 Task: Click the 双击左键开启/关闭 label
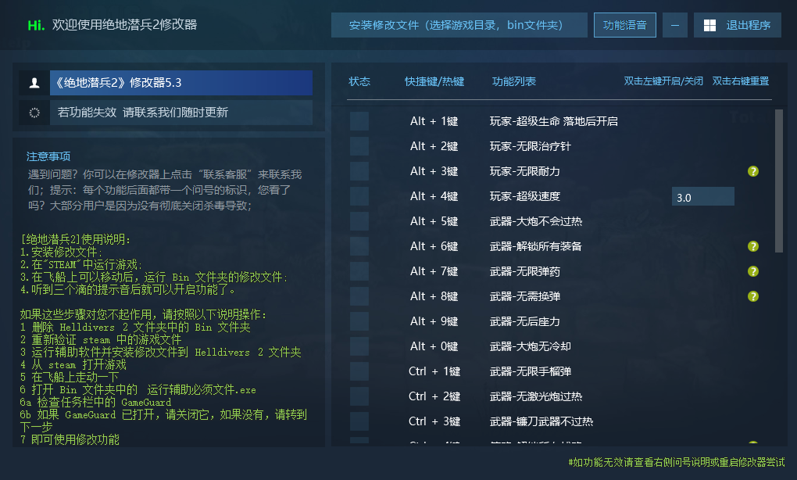(663, 81)
